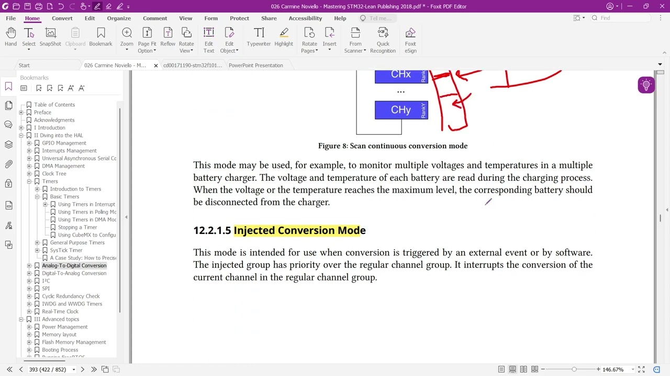670x376 pixels.
Task: Collapse the Timers bookmark node
Action: 29,181
